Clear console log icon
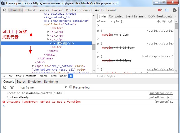Viewport: 180px width, 133px height. pyautogui.click(x=5, y=87)
